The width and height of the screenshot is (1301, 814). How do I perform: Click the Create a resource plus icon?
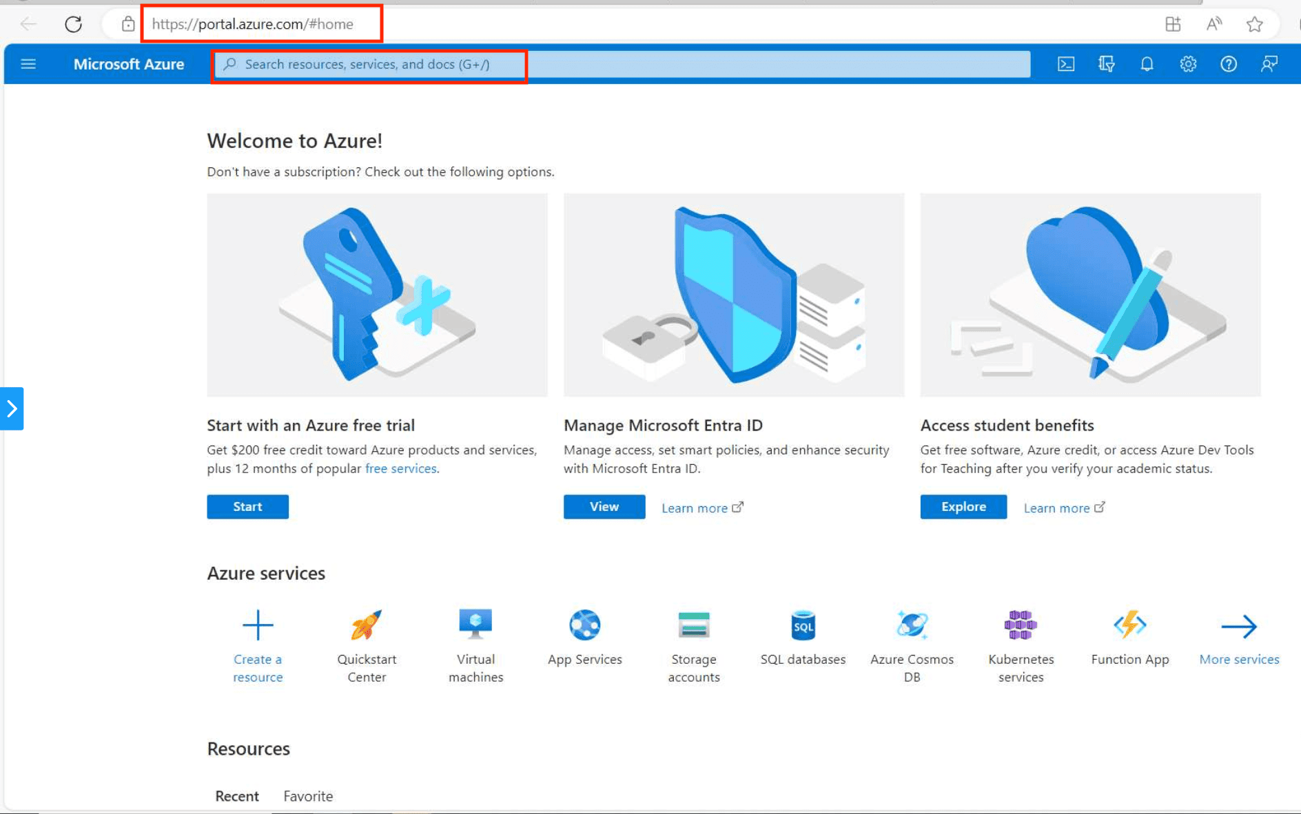point(258,625)
